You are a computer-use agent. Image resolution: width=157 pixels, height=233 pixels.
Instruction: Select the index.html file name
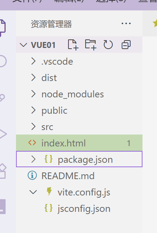pos(64,143)
